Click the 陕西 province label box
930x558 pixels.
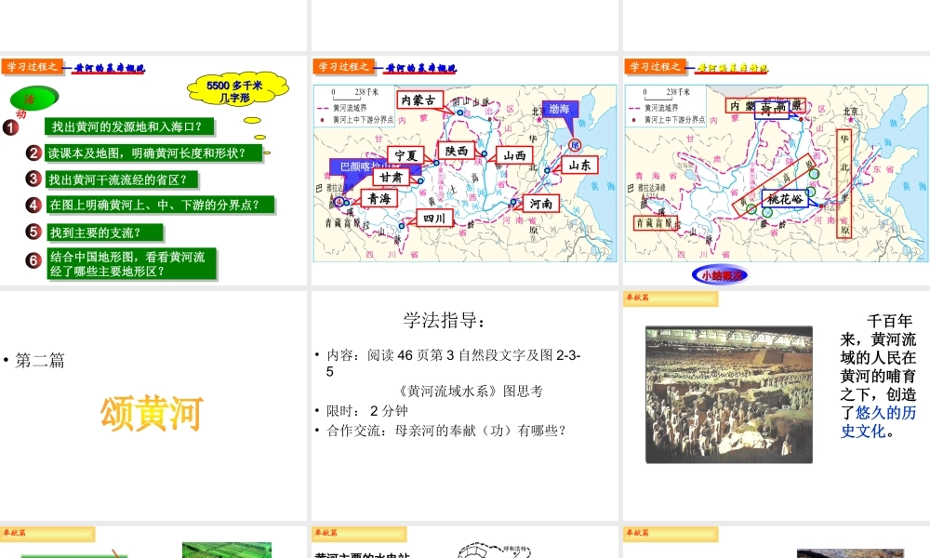click(457, 152)
